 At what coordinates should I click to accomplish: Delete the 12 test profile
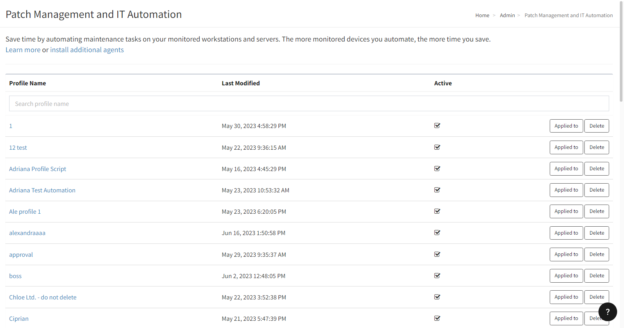[597, 147]
